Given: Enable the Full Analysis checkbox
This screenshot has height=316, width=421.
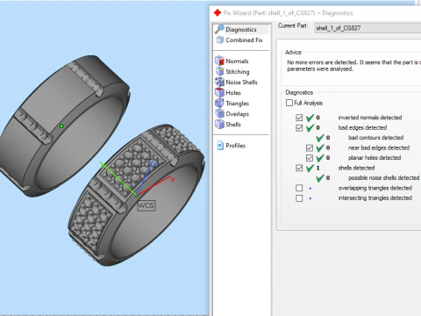Looking at the screenshot, I should pos(289,103).
